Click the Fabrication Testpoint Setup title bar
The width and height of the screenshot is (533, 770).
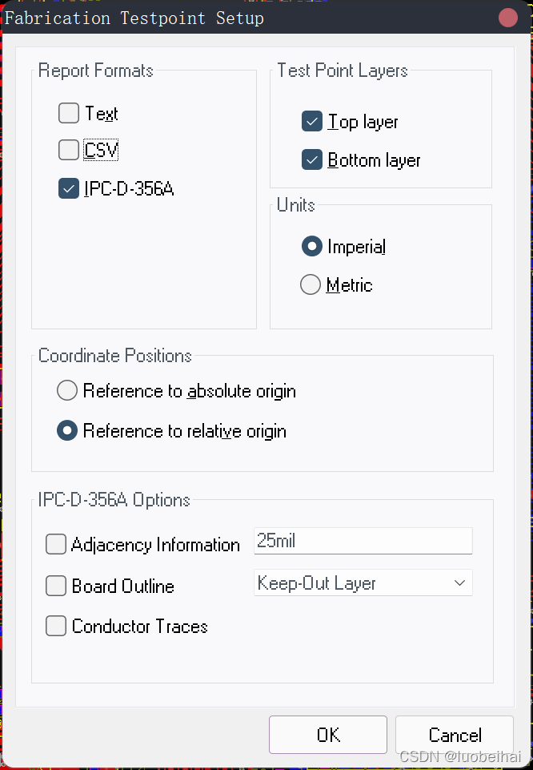(x=240, y=18)
